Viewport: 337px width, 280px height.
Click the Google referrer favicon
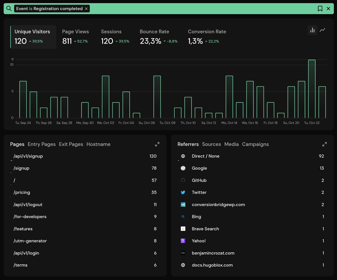click(x=183, y=168)
